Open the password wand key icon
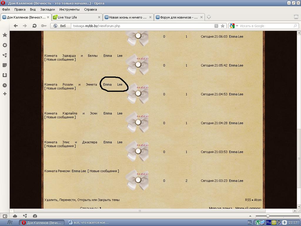 [44, 26]
